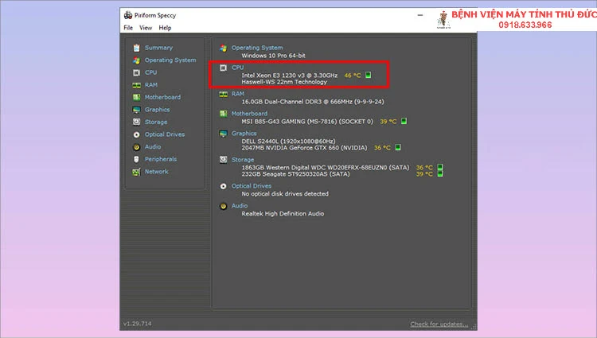Select Storage in the sidebar
Viewport: 597px width, 338px height.
[x=156, y=122]
